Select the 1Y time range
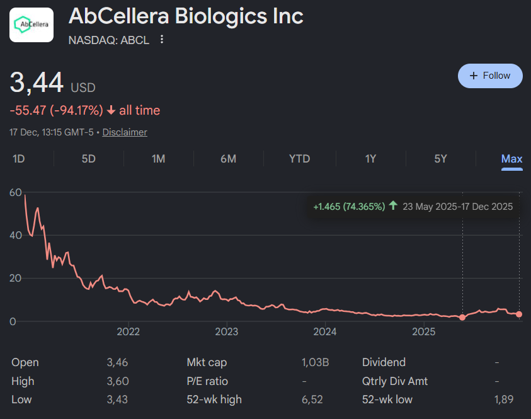This screenshot has width=531, height=419. pos(370,159)
